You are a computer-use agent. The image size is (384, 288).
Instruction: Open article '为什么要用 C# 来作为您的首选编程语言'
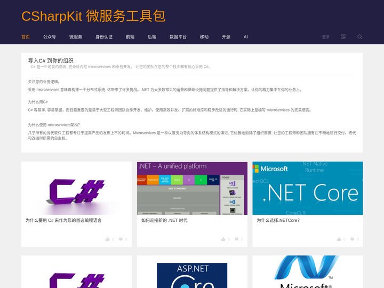(63, 220)
